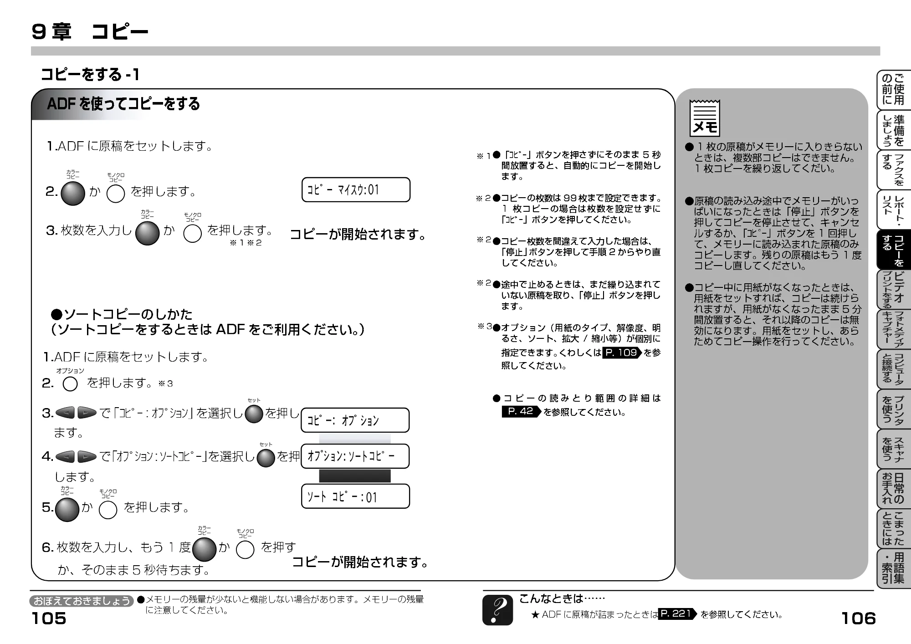Open the プリンタを使う side tab

(893, 409)
